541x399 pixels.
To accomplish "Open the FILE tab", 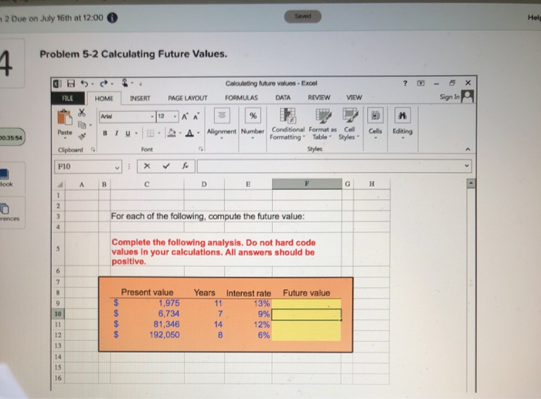I will click(x=68, y=99).
